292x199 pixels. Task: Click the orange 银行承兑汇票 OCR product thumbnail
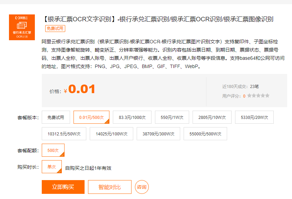(x=22, y=27)
